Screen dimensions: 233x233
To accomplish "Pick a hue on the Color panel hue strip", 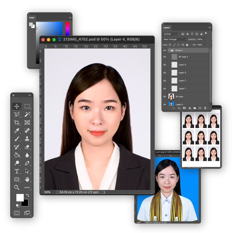I will 67,29.
